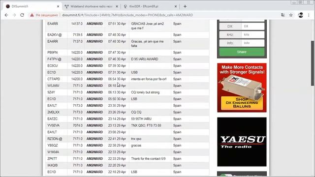
Task: Select spotter YB5QZ callsign
Action: pyautogui.click(x=53, y=146)
